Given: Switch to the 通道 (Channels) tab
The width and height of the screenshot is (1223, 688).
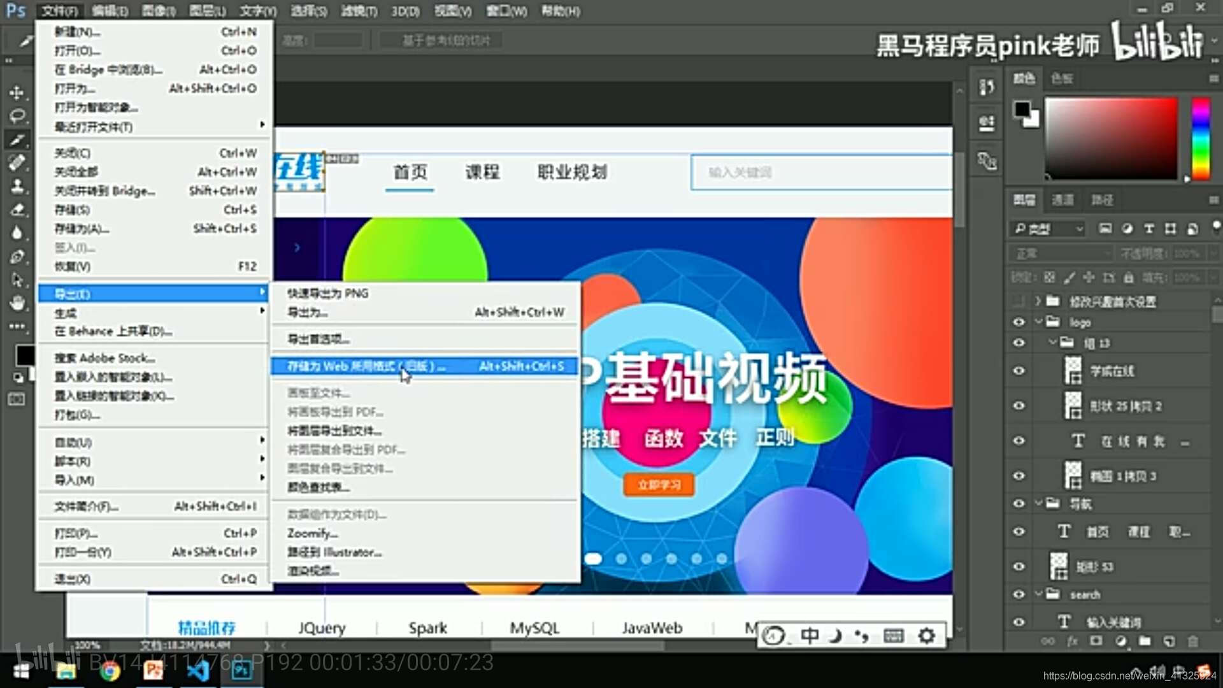Looking at the screenshot, I should [1062, 200].
